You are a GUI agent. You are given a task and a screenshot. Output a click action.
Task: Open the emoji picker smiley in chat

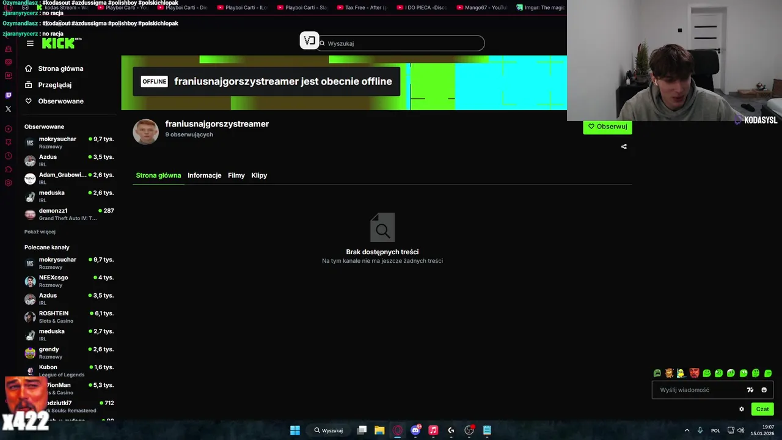[764, 390]
